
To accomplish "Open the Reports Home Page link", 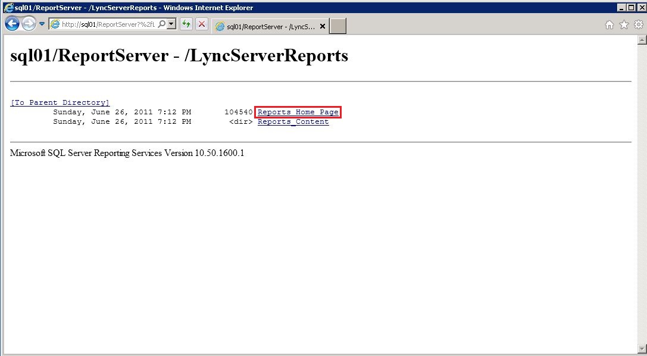I will (x=298, y=112).
